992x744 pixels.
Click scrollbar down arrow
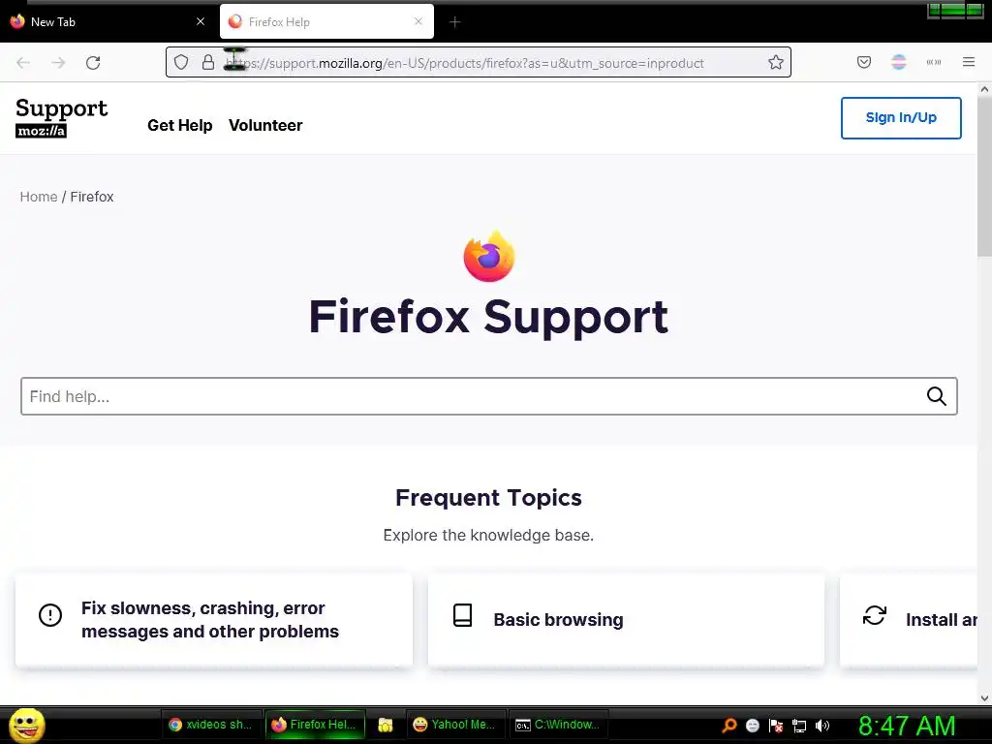pos(984,698)
